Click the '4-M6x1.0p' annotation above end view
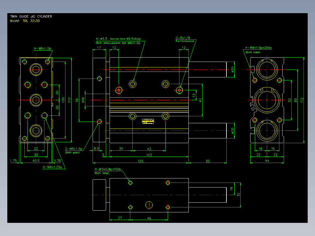 pyautogui.click(x=43, y=48)
